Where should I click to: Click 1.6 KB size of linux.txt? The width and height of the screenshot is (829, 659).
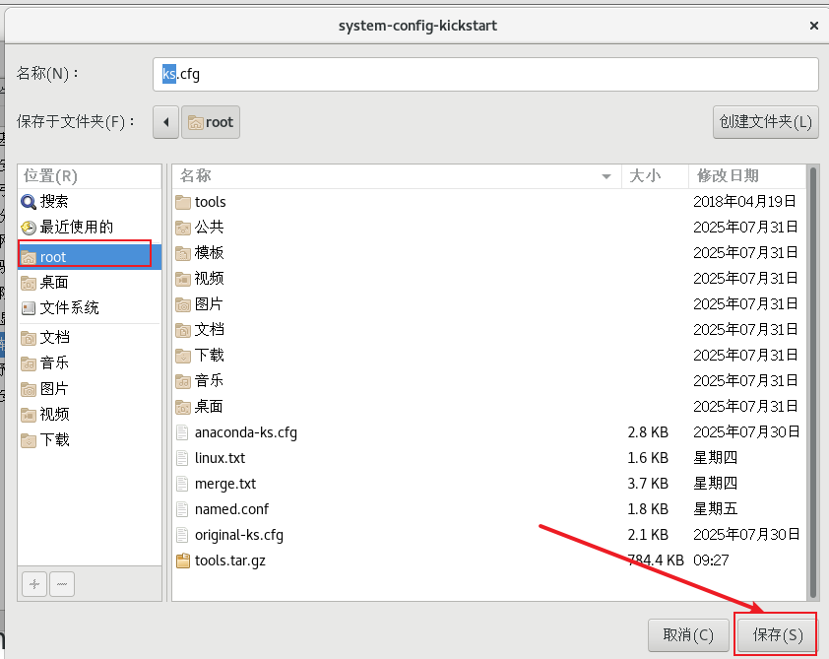coord(648,458)
